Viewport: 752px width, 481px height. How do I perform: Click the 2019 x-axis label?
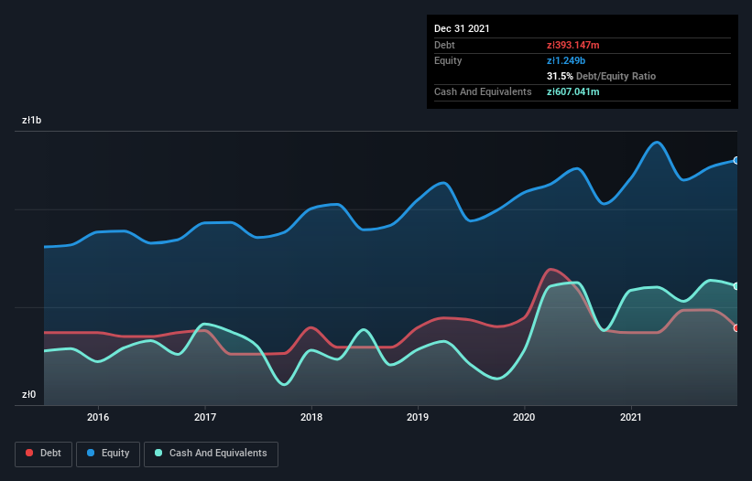(418, 417)
